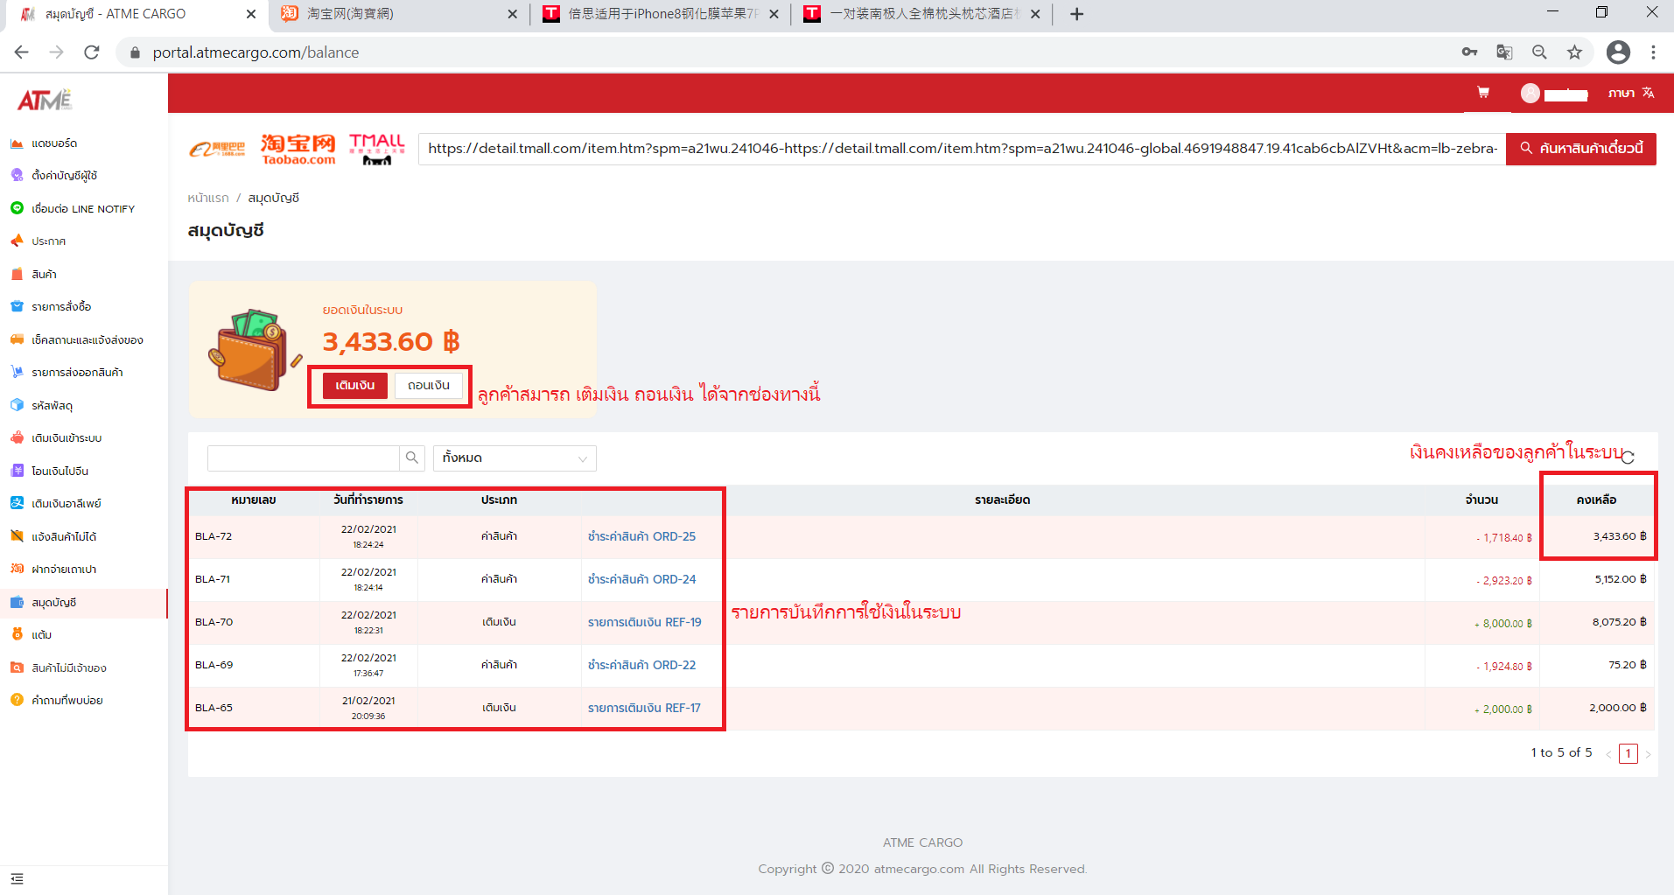Select the 1688 Alibaba store logo

click(x=217, y=150)
